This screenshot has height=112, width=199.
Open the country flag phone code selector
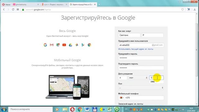point(122,98)
